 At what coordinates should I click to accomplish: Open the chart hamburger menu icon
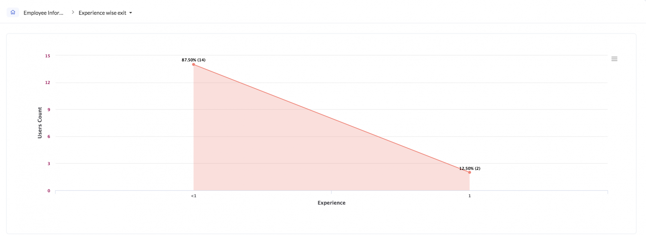614,59
